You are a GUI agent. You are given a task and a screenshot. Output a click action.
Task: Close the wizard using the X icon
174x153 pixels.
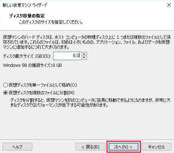point(169,5)
